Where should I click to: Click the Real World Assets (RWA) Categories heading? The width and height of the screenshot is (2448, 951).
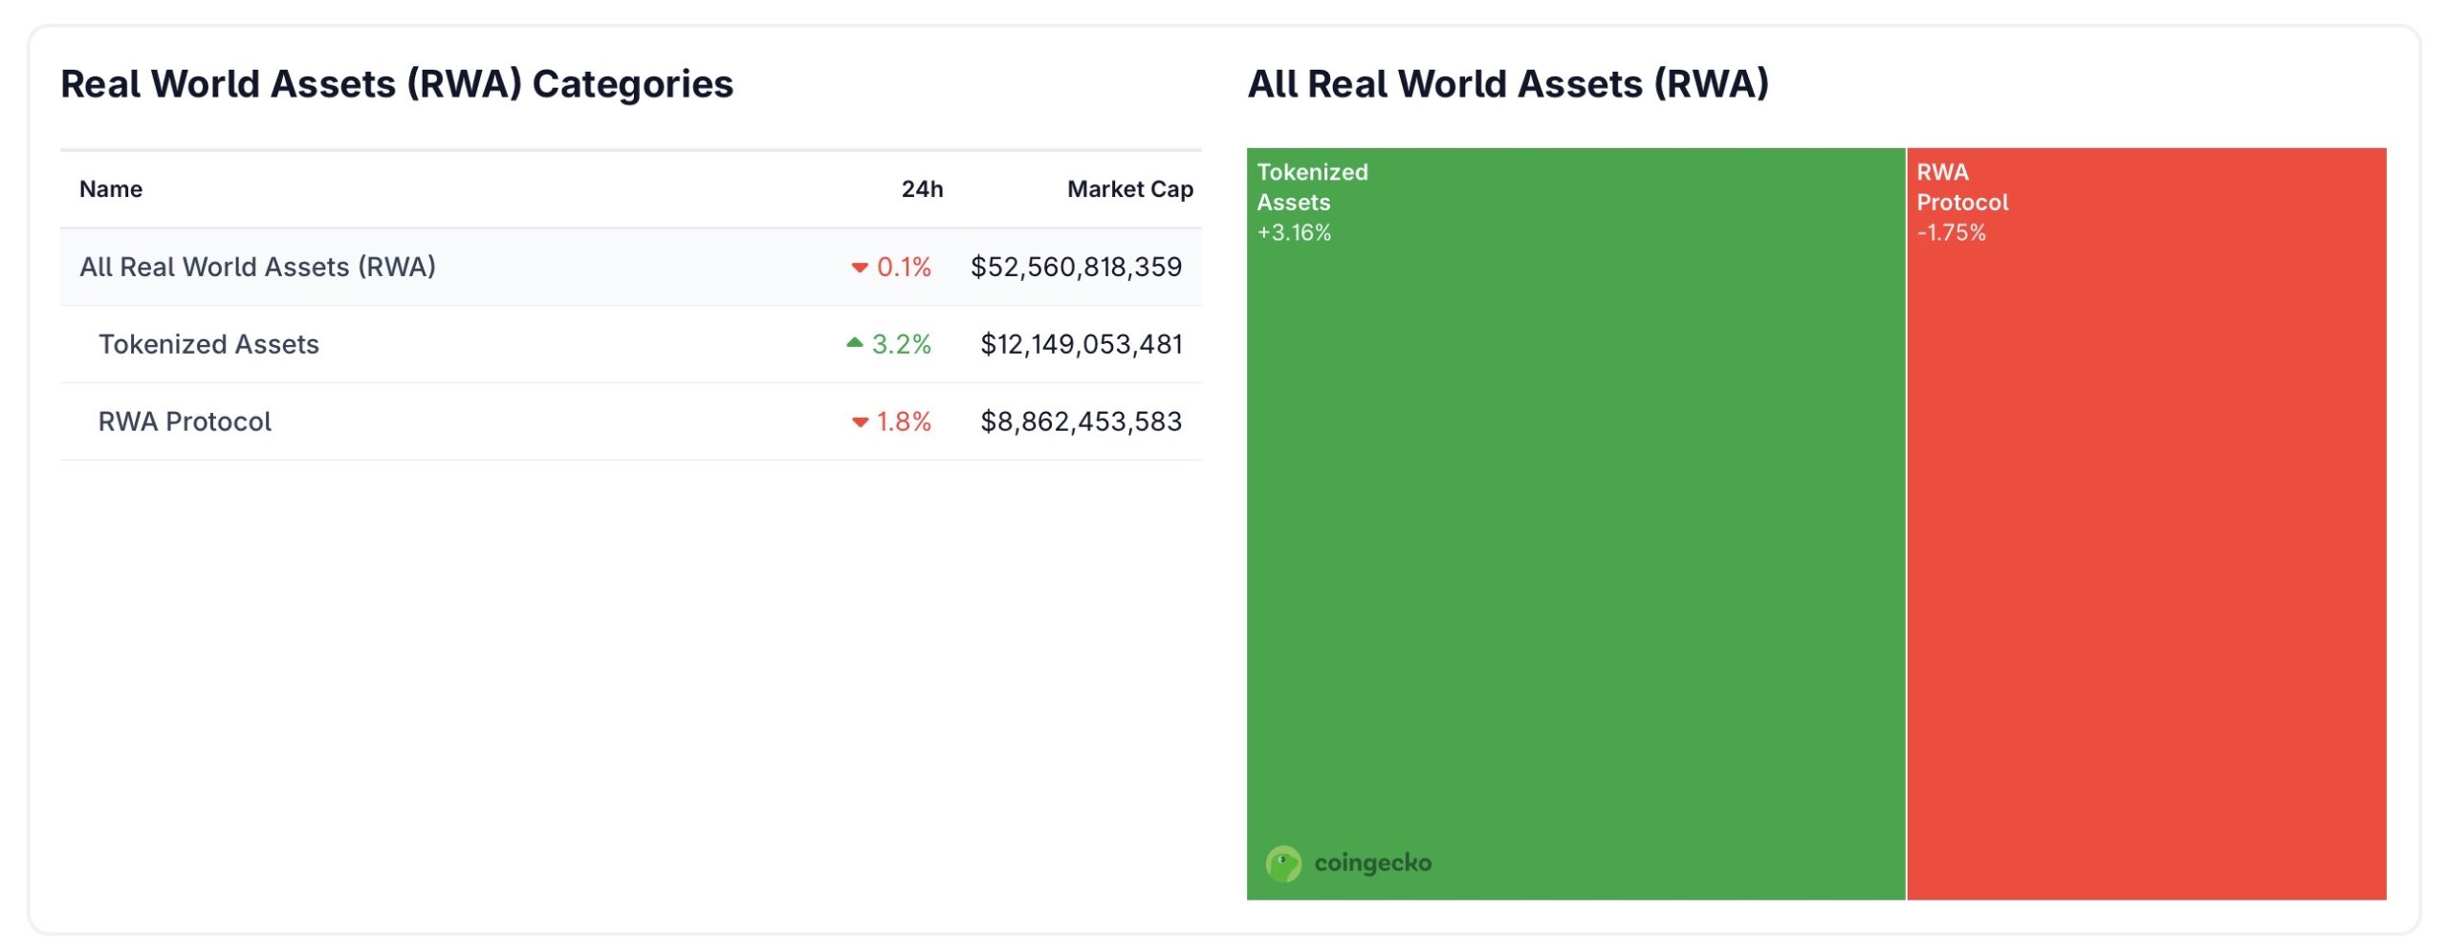pyautogui.click(x=398, y=84)
